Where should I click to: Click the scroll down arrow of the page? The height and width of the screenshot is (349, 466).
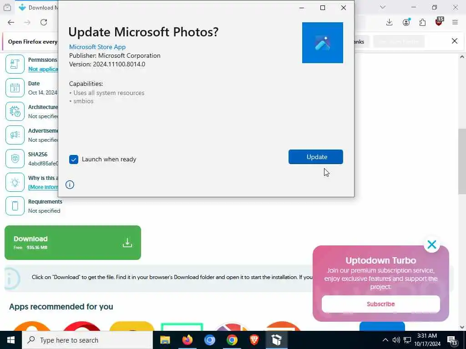pos(462,327)
